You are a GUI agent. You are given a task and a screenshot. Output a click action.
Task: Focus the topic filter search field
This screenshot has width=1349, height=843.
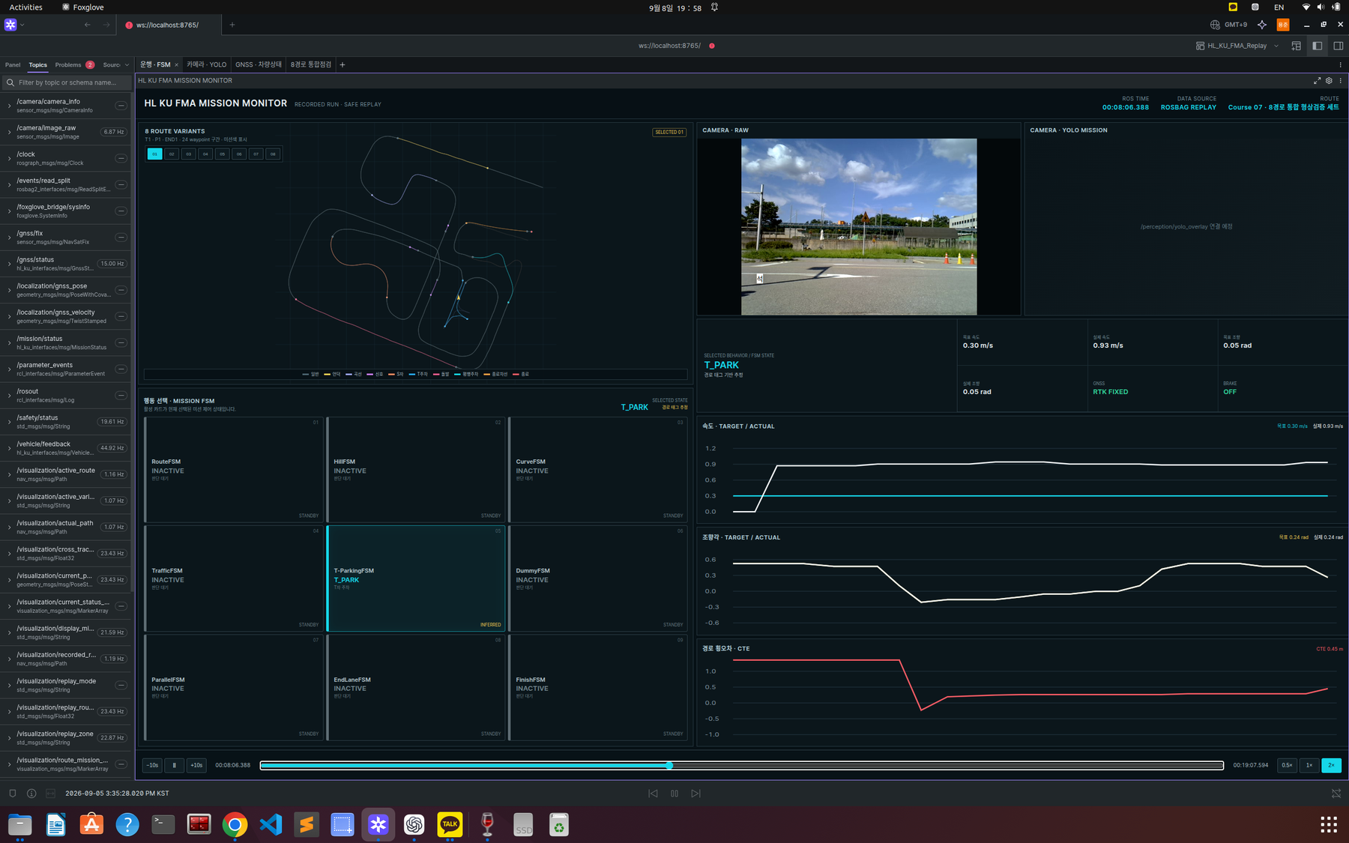[x=67, y=82]
